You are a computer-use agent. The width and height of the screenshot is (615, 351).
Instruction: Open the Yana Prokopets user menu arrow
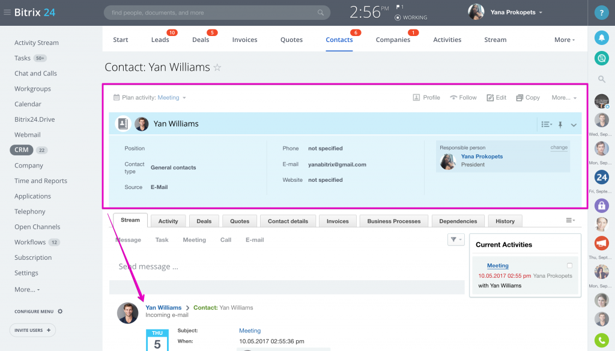coord(541,13)
